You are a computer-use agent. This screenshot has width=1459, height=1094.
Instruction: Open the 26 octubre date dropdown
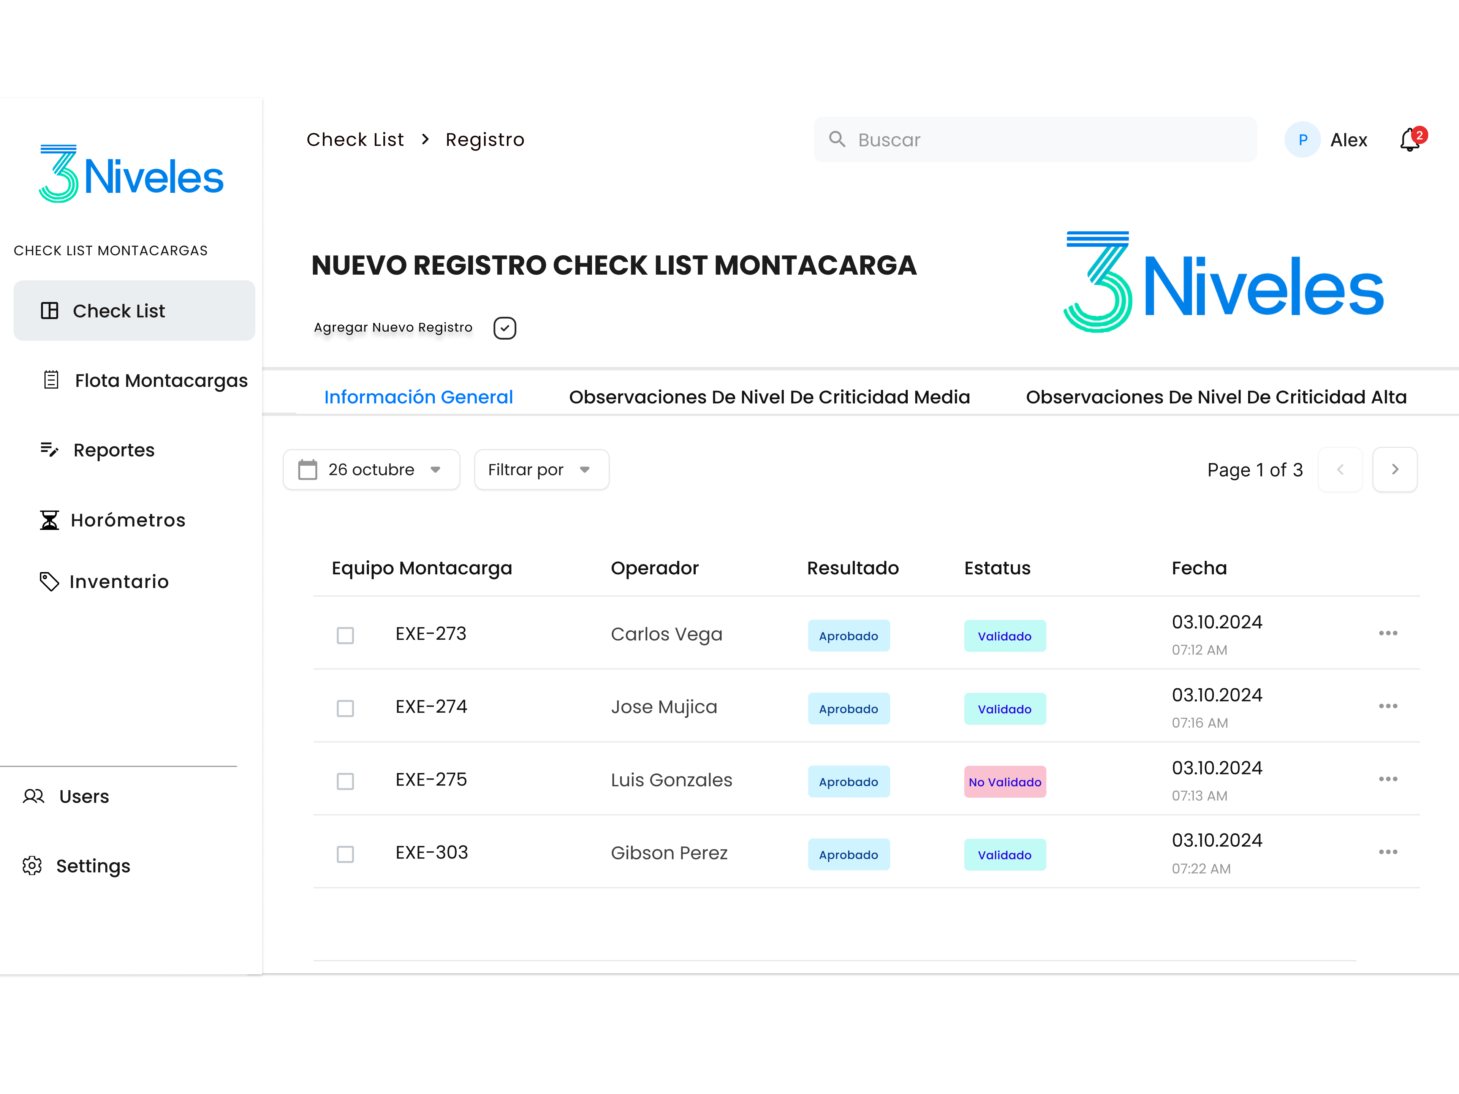point(371,470)
